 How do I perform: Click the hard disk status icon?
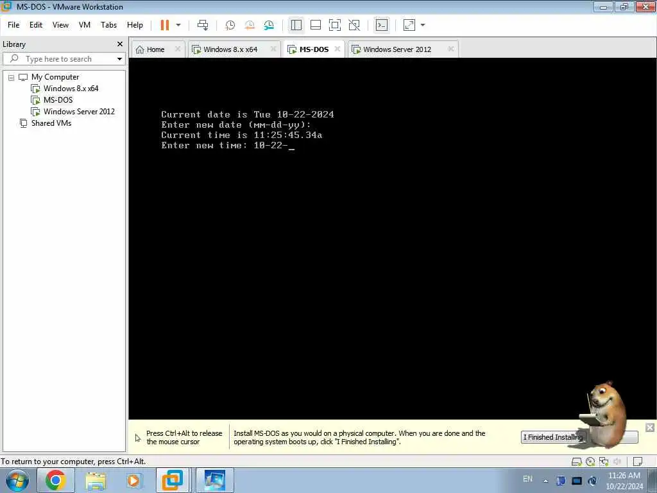pos(577,462)
